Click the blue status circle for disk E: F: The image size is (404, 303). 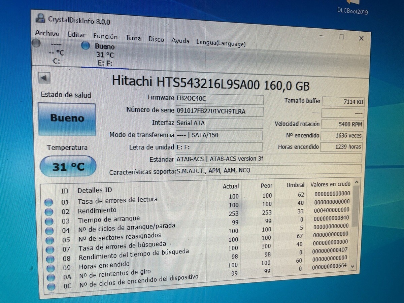86,45
